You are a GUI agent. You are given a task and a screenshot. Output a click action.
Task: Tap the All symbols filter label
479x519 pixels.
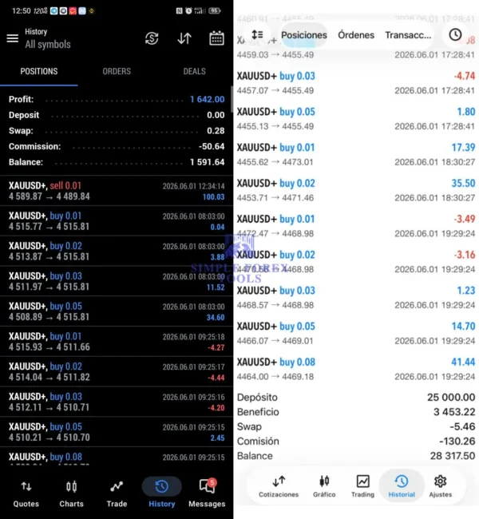click(x=48, y=45)
